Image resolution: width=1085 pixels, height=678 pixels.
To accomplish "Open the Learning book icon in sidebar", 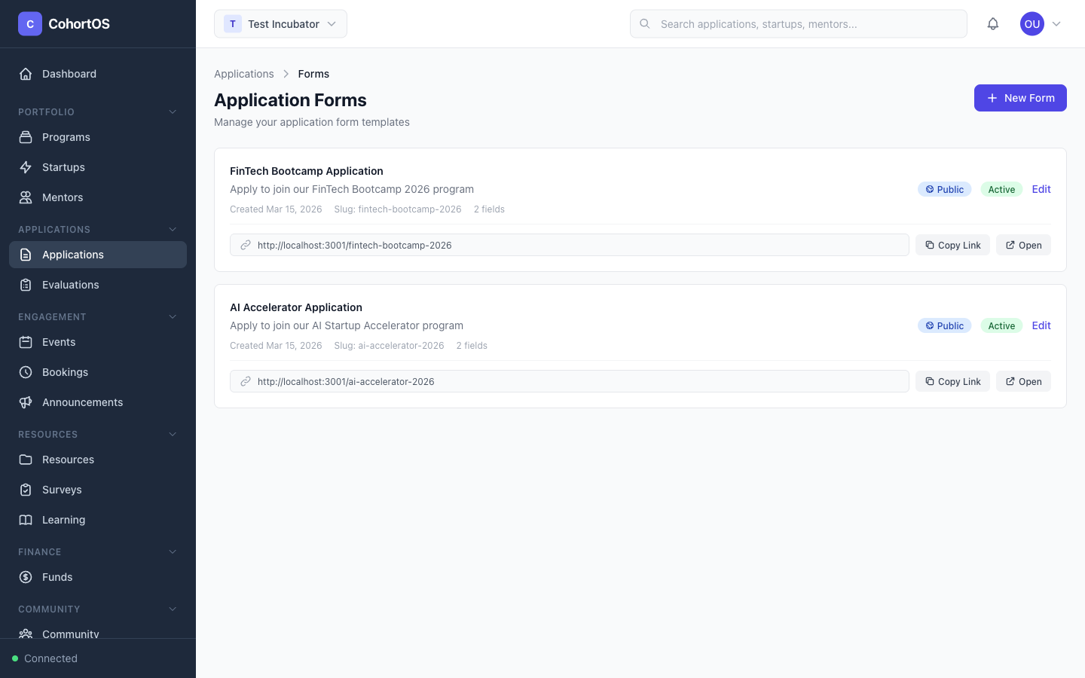I will [25, 520].
